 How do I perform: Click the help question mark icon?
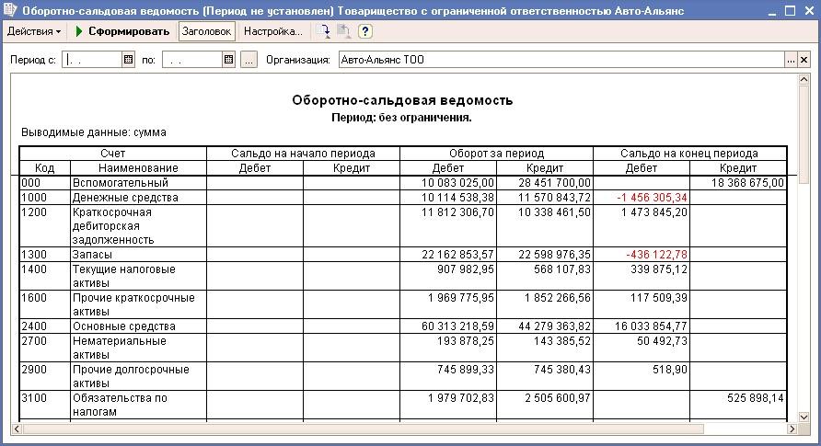pos(365,31)
